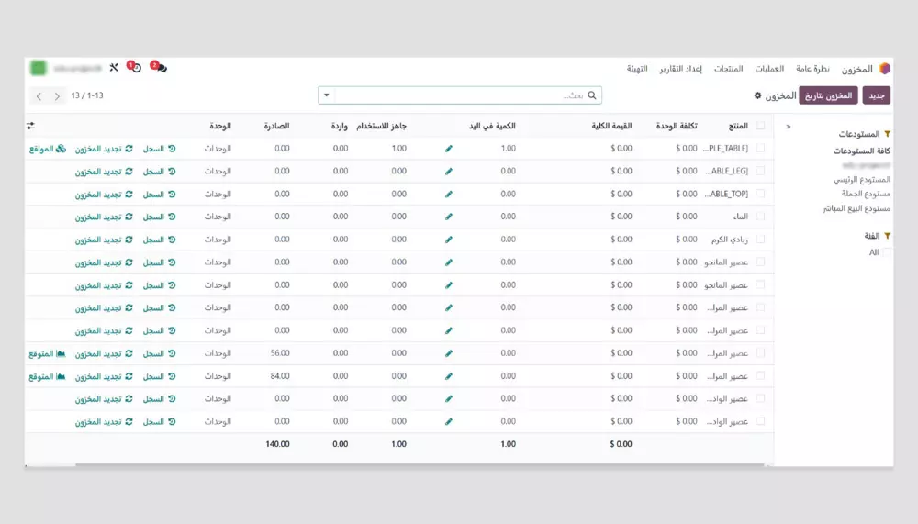Open the chat messages icon

click(x=162, y=69)
